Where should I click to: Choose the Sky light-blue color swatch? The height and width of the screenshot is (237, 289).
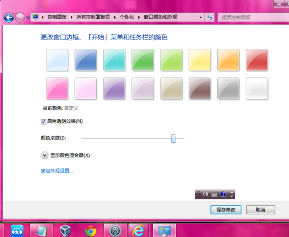click(57, 60)
